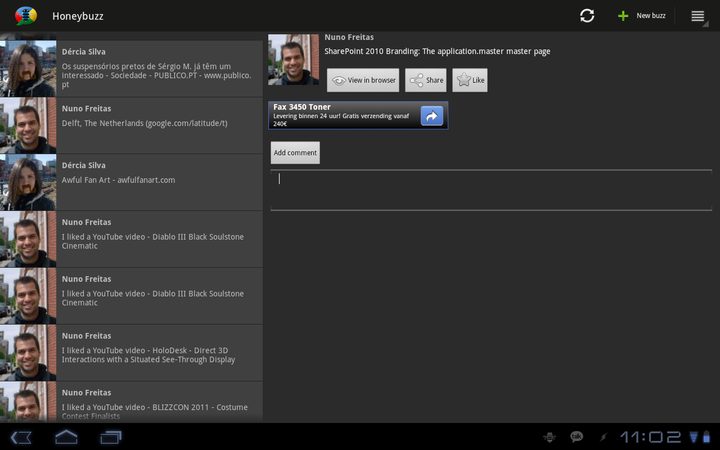Open the Google Talk notification icon
Viewport: 720px width, 450px height.
pyautogui.click(x=577, y=437)
